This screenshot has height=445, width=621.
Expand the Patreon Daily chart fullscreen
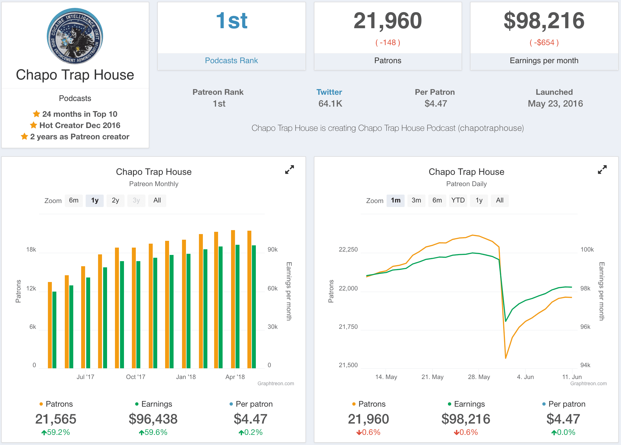click(x=602, y=169)
